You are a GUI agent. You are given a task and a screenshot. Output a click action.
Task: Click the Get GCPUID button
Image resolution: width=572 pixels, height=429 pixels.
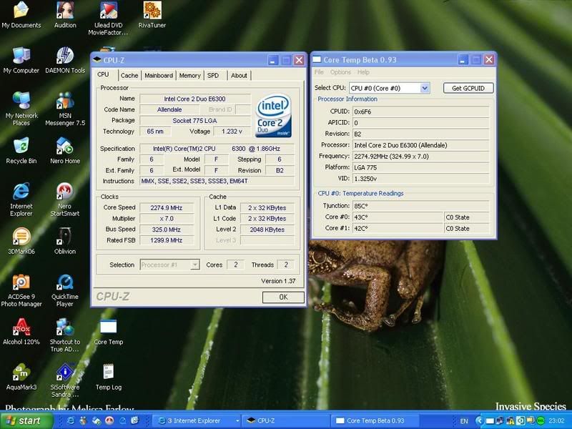[x=468, y=88]
